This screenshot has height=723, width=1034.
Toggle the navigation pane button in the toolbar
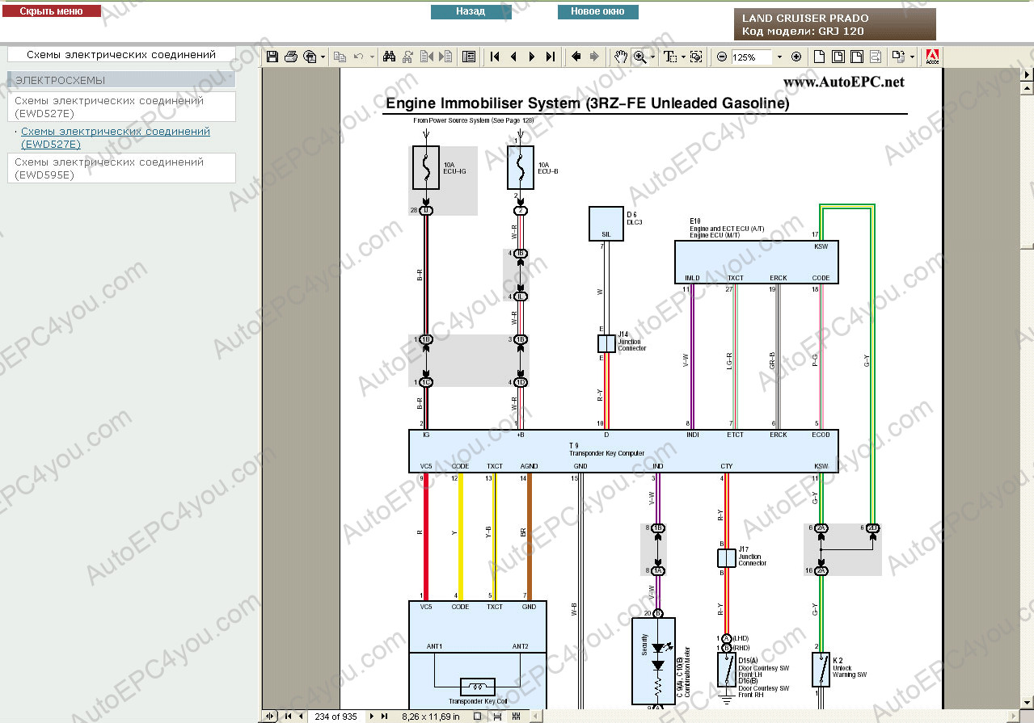point(469,57)
